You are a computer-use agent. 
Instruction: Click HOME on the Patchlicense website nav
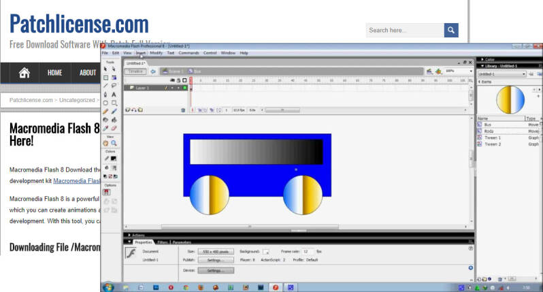(x=54, y=73)
